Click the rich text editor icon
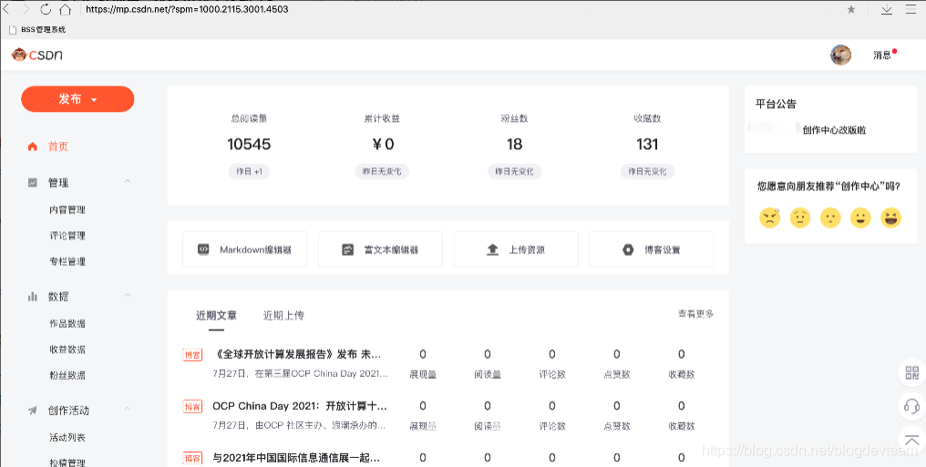This screenshot has height=467, width=926. [x=348, y=249]
